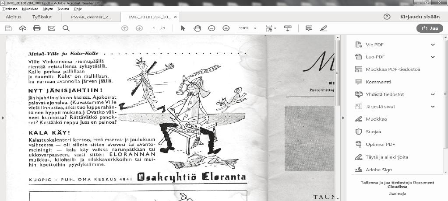Open the Muokkaa menu in menu bar
The height and width of the screenshot is (201, 448).
click(30, 9)
